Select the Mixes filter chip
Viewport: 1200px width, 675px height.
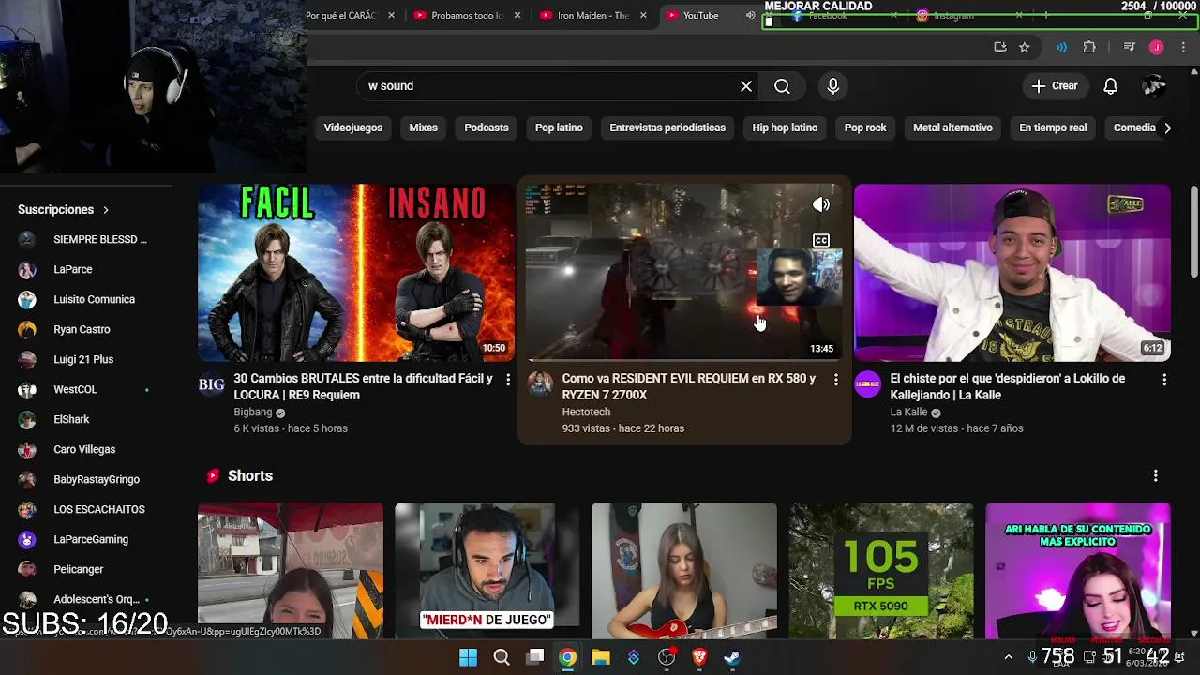(x=423, y=127)
